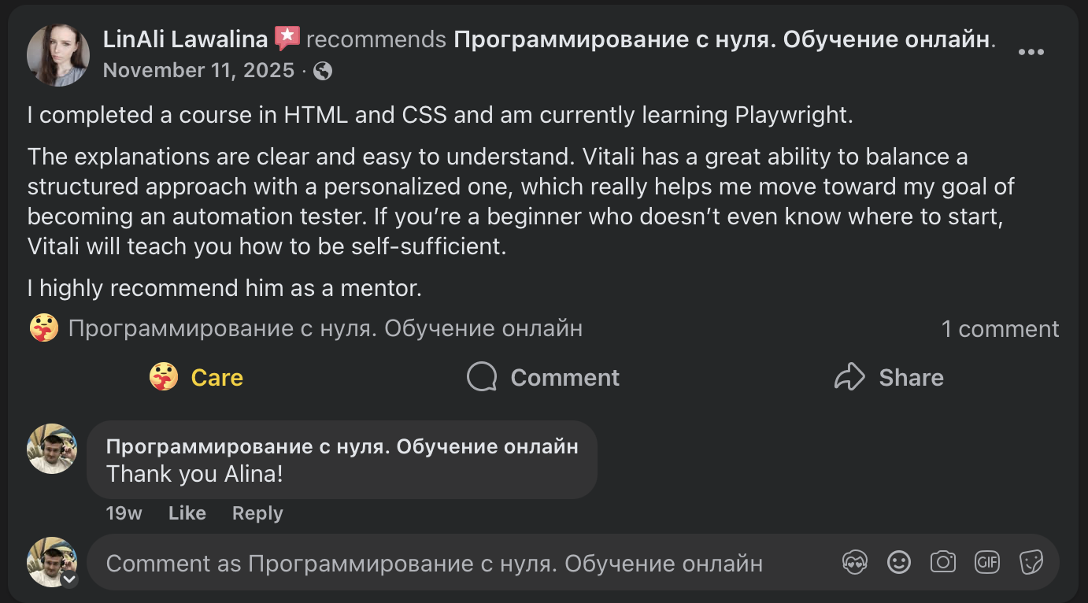Click the comment input field
Screen dimensions: 1088x603
(433, 563)
